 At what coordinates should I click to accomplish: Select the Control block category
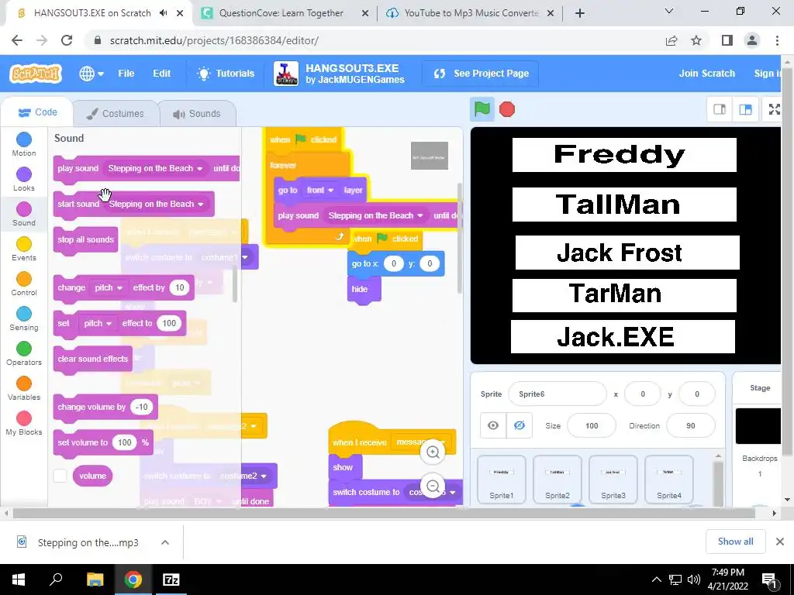tap(24, 284)
